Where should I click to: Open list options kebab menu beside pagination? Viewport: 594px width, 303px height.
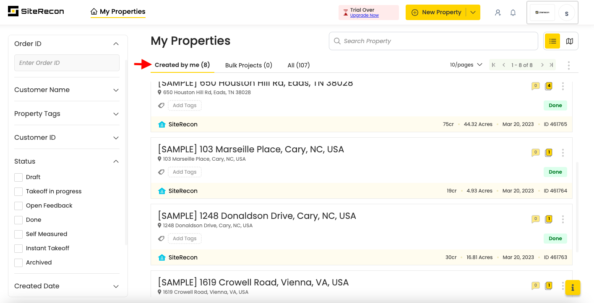coord(569,65)
